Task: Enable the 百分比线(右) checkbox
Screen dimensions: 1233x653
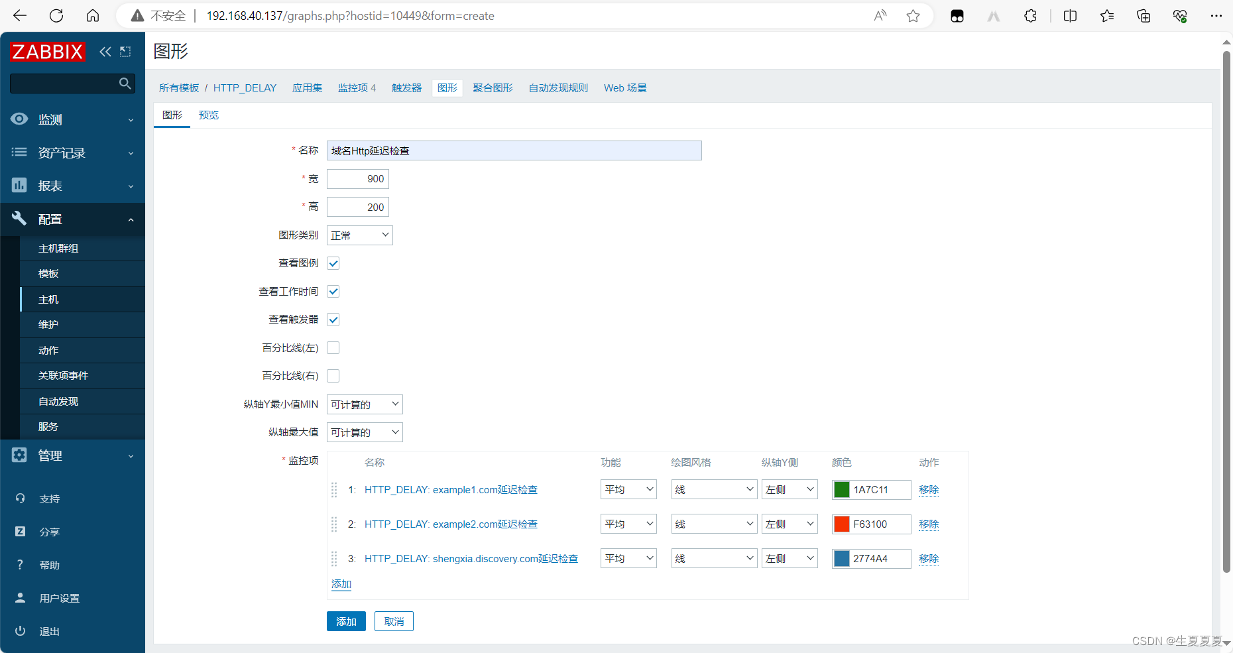Action: tap(333, 376)
